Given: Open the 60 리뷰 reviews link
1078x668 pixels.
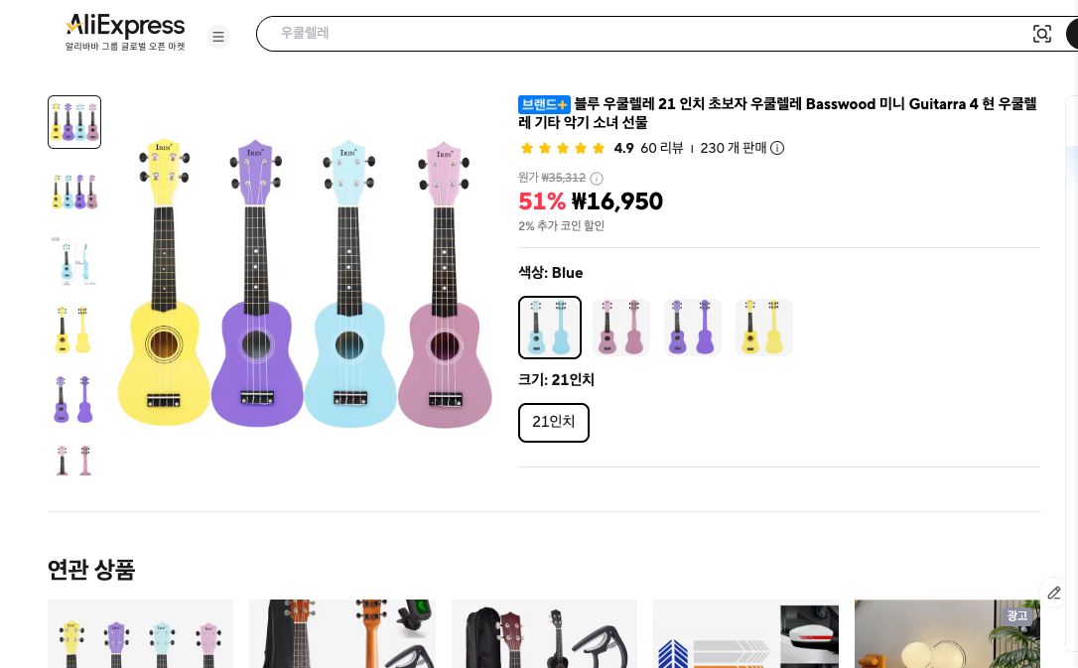Looking at the screenshot, I should [x=662, y=148].
